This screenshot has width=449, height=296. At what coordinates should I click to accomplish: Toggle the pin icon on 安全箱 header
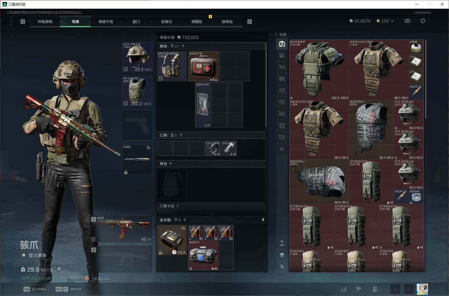263,220
